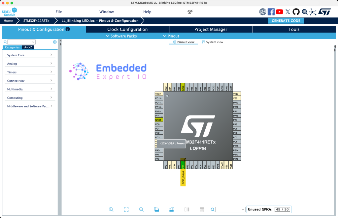Click the GENERATE CODE button
Screen dimensions: 338x218
pos(286,21)
